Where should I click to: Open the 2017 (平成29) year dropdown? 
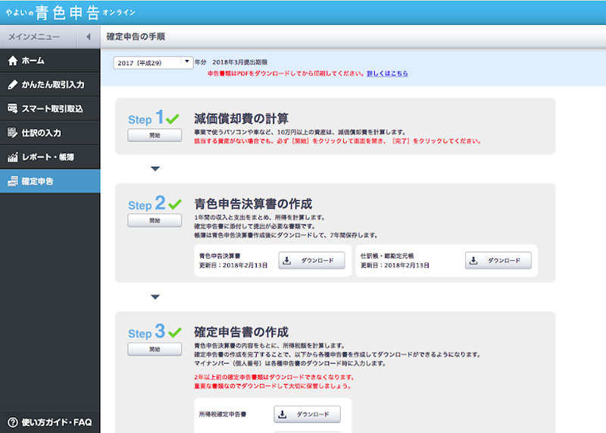click(154, 62)
